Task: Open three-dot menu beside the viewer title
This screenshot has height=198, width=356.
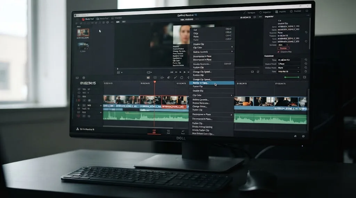Action: (197, 19)
